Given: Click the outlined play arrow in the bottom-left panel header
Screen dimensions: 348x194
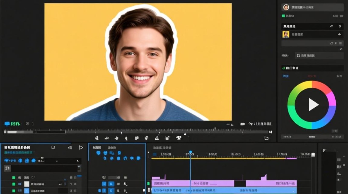Looking at the screenshot, I should [81, 147].
